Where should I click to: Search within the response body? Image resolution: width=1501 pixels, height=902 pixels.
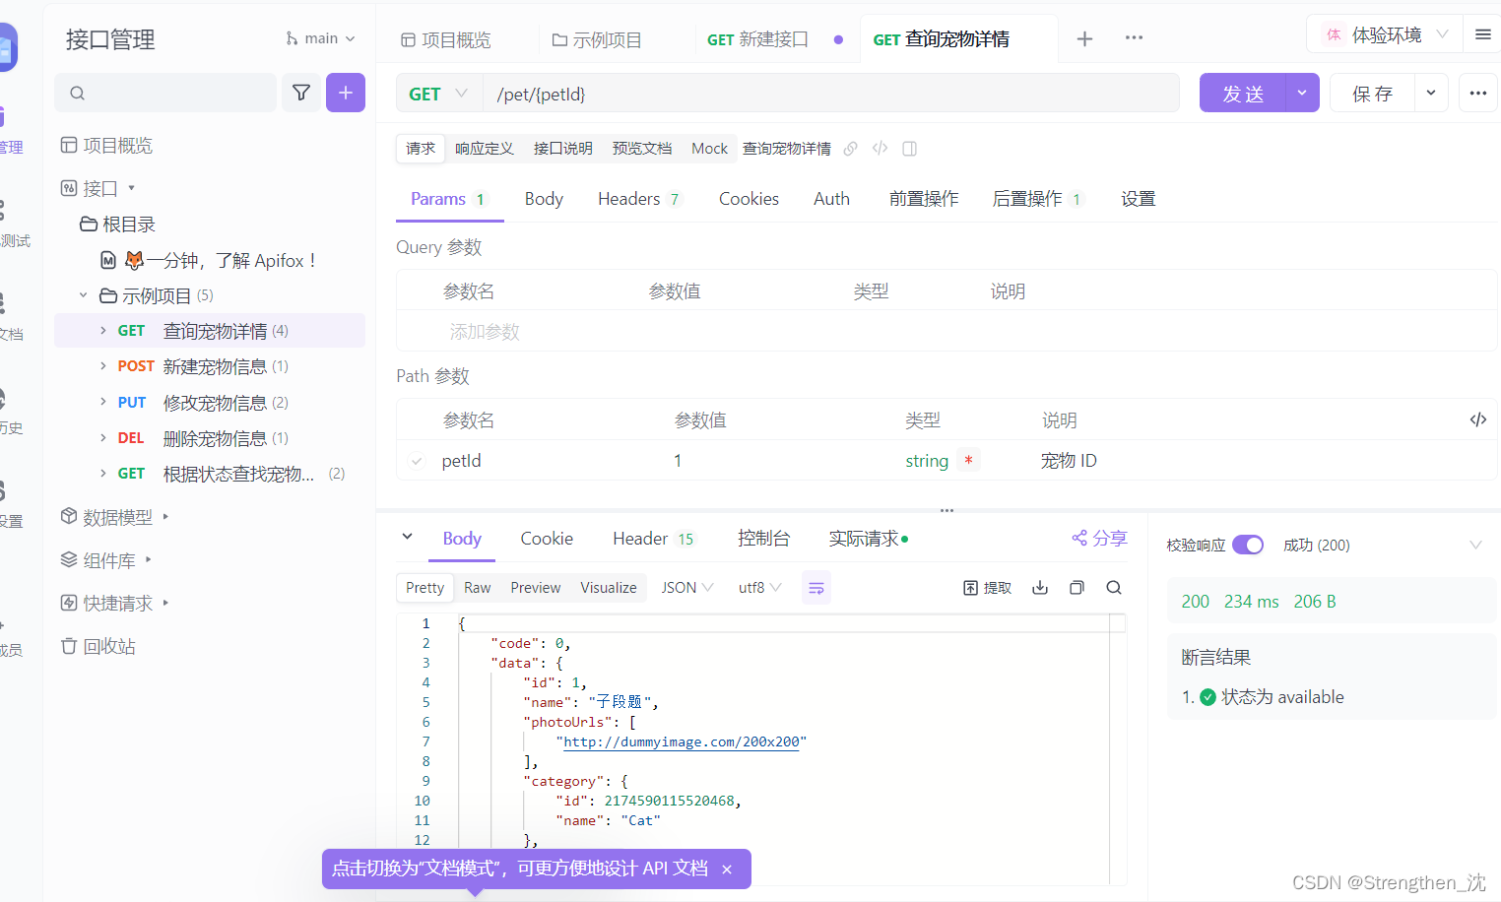pyautogui.click(x=1114, y=588)
